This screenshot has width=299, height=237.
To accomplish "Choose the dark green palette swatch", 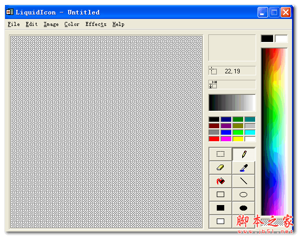I will click(x=238, y=119).
